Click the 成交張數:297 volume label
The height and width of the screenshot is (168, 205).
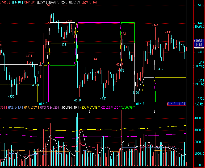coord(50,108)
